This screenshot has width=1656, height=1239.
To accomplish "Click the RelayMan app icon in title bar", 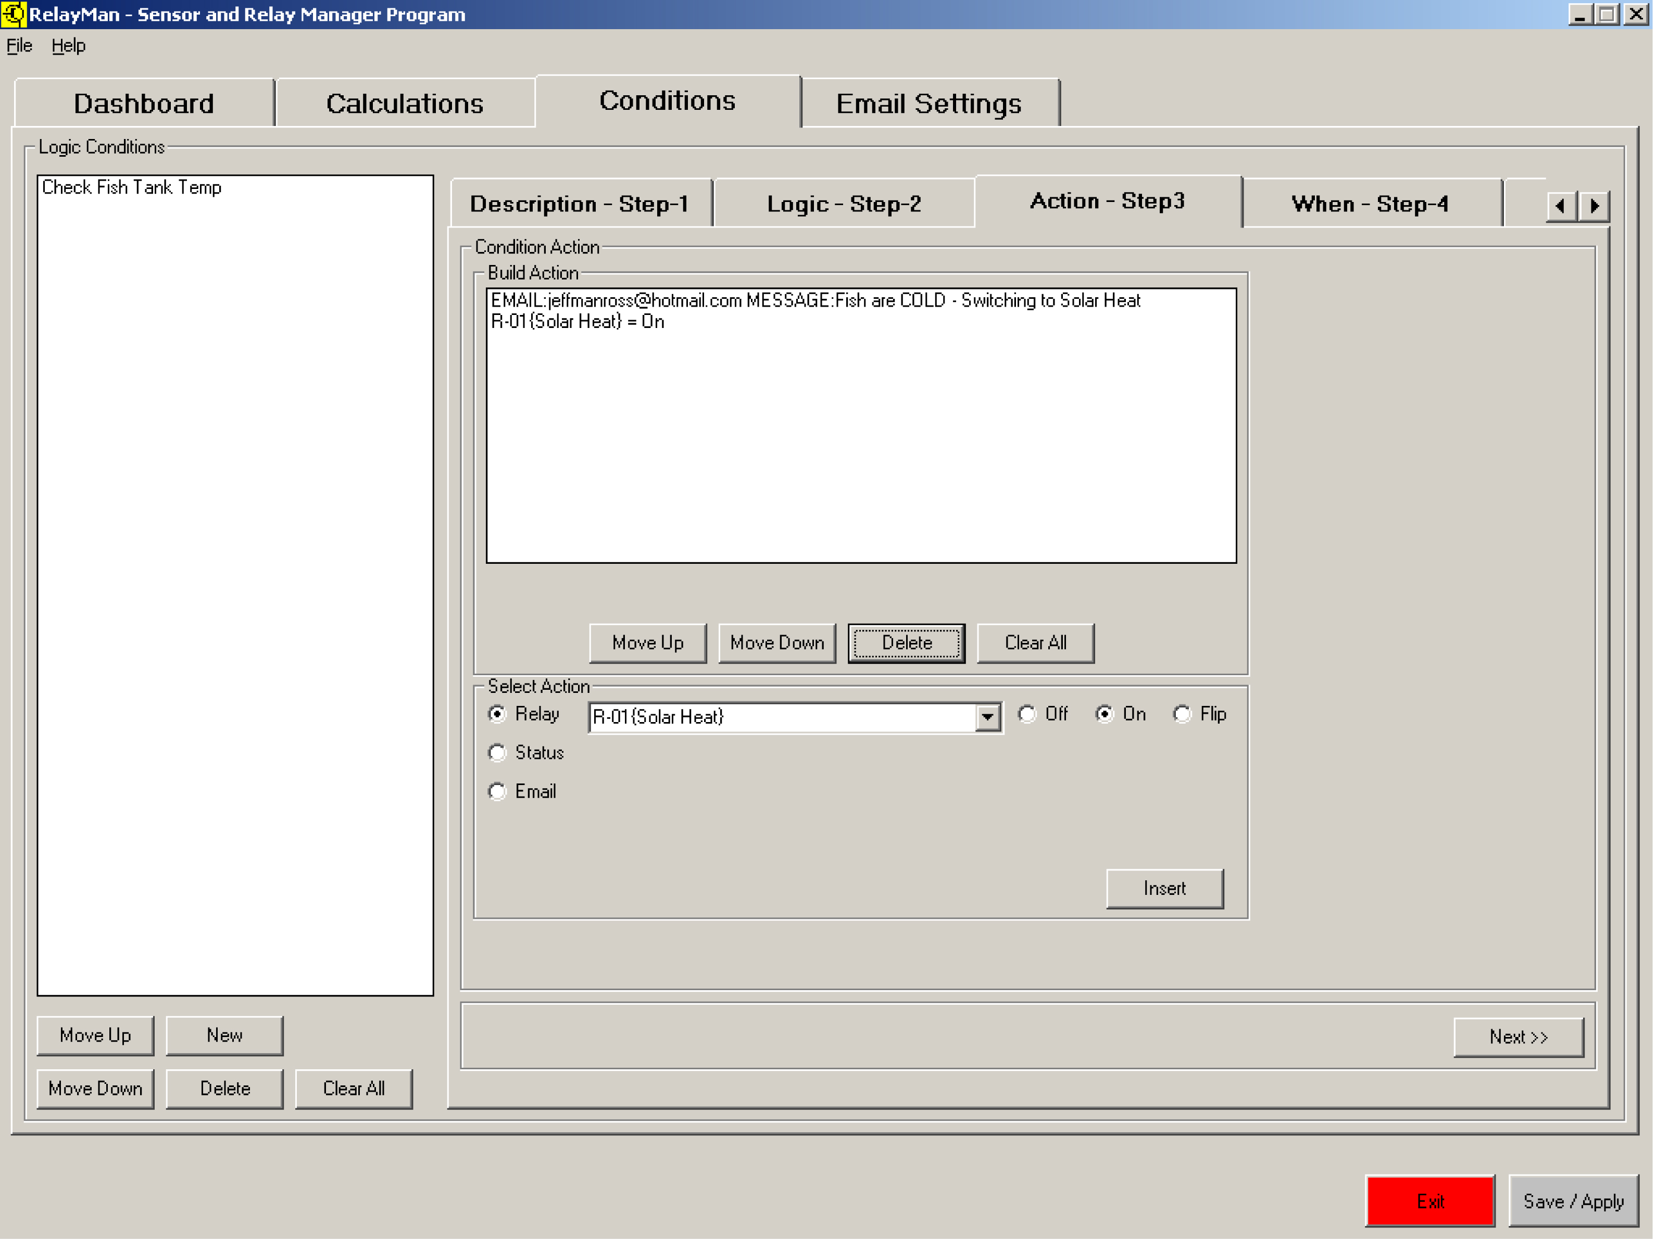I will [x=14, y=14].
